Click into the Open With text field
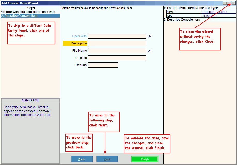The height and width of the screenshot is (165, 237). (x=117, y=36)
